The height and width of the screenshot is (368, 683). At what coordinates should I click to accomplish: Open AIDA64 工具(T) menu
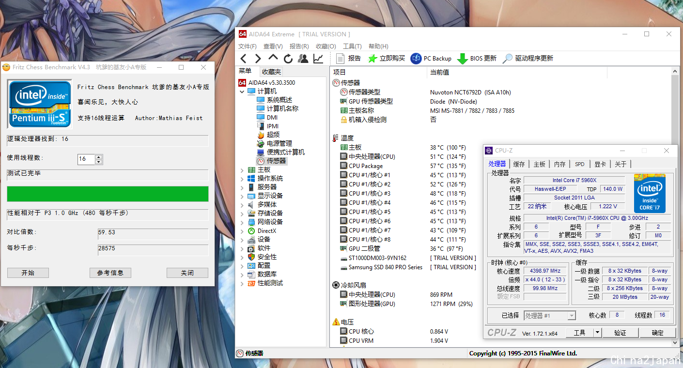click(352, 46)
